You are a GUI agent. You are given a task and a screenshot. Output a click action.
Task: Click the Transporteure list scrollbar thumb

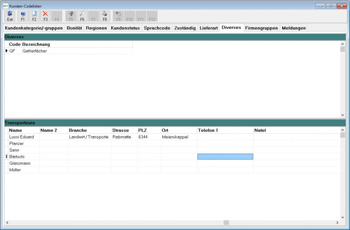point(343,135)
